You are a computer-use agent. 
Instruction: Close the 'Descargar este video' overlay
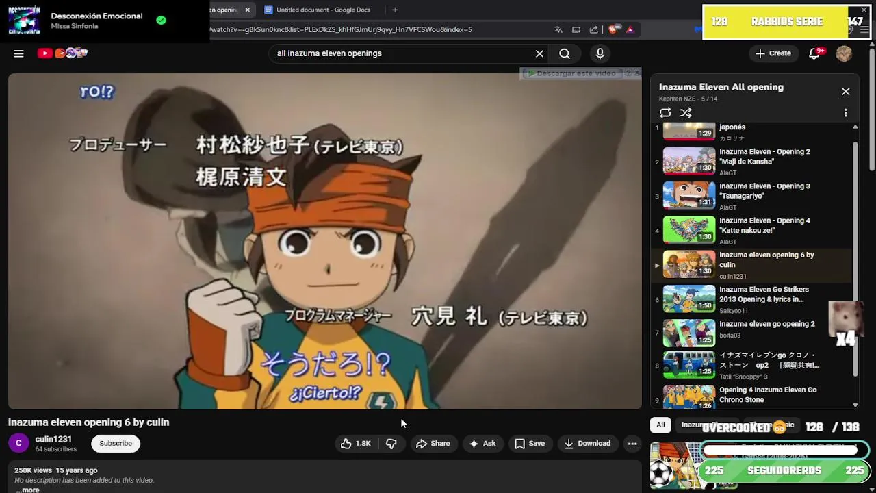tap(637, 72)
